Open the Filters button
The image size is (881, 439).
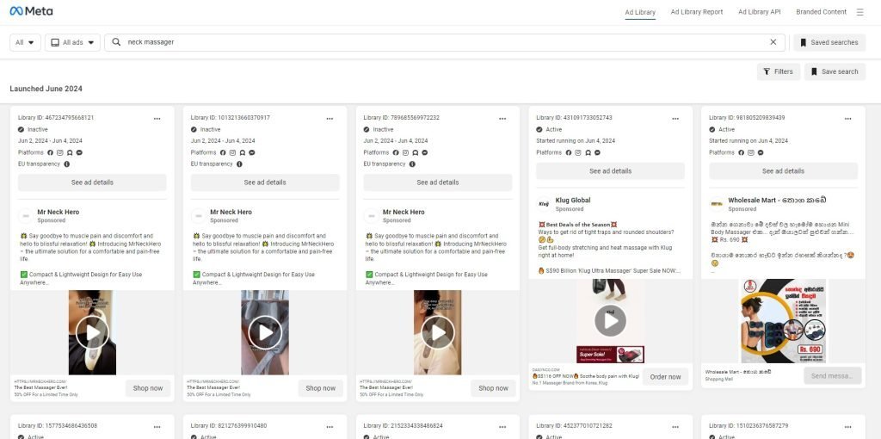(x=778, y=71)
